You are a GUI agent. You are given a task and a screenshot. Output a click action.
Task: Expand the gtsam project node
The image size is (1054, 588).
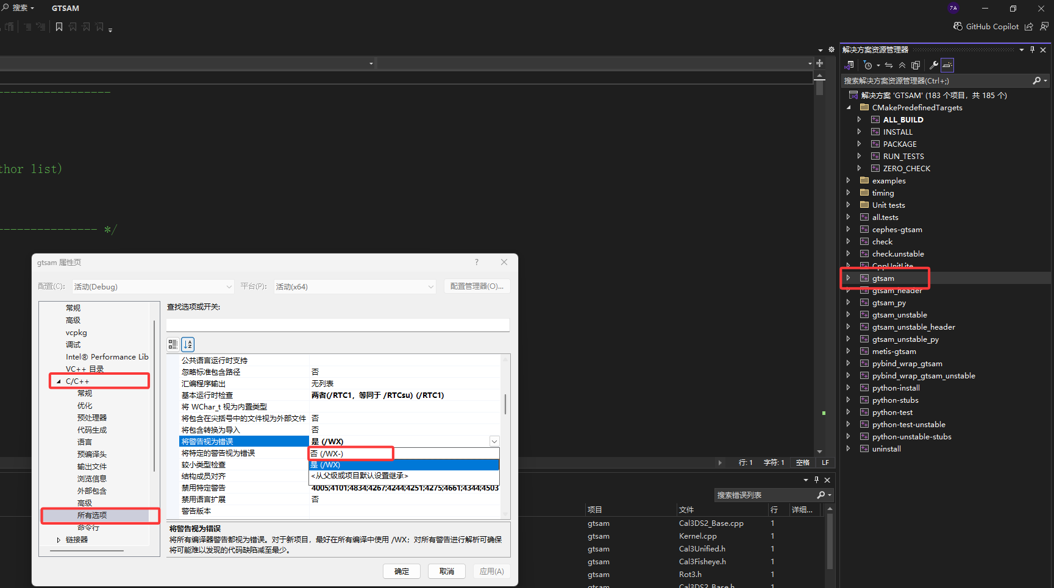click(848, 278)
